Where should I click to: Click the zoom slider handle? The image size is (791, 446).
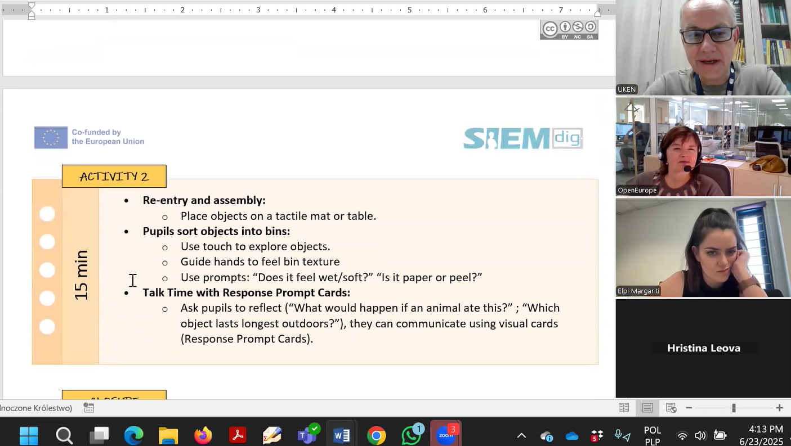coord(734,408)
